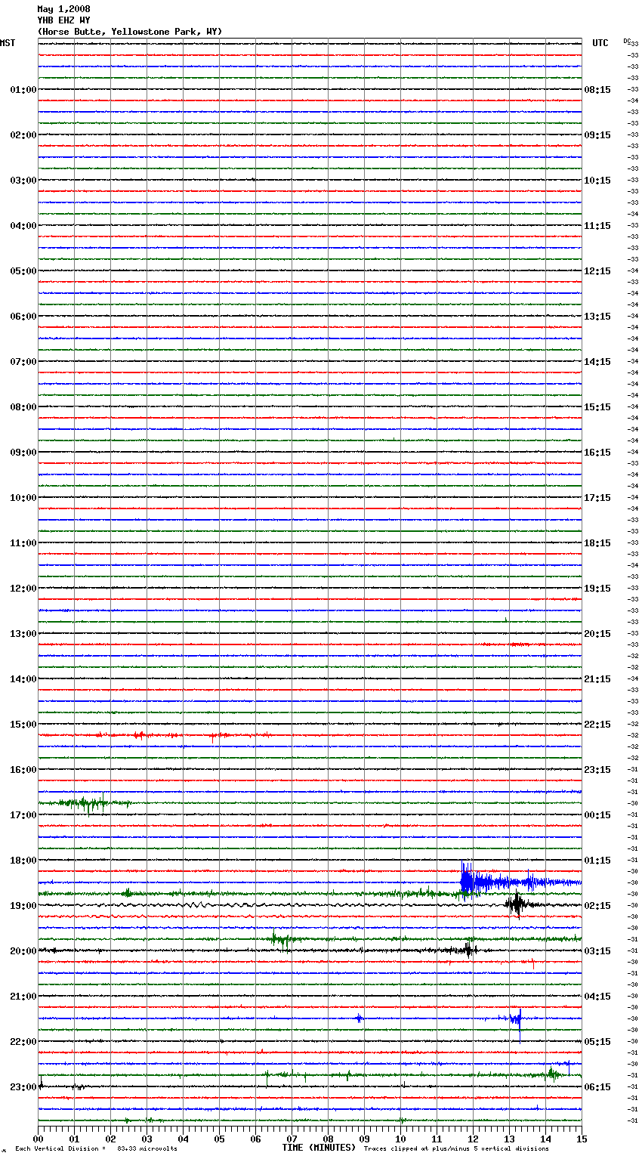Select the 17:00 MST row label

pyautogui.click(x=23, y=815)
